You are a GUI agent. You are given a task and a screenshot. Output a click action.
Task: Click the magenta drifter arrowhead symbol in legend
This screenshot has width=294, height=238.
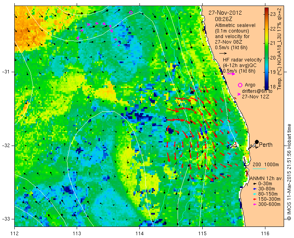click(x=239, y=94)
